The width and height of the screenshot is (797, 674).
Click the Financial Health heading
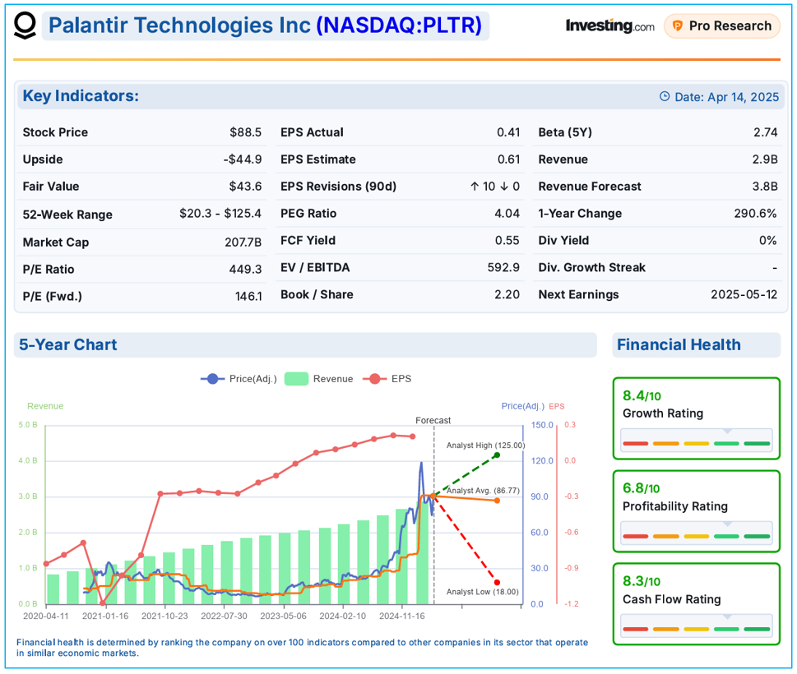coord(679,345)
